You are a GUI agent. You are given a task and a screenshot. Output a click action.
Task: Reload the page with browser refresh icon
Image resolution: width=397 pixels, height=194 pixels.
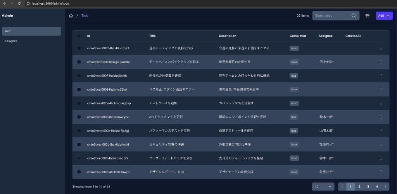coord(19,3)
